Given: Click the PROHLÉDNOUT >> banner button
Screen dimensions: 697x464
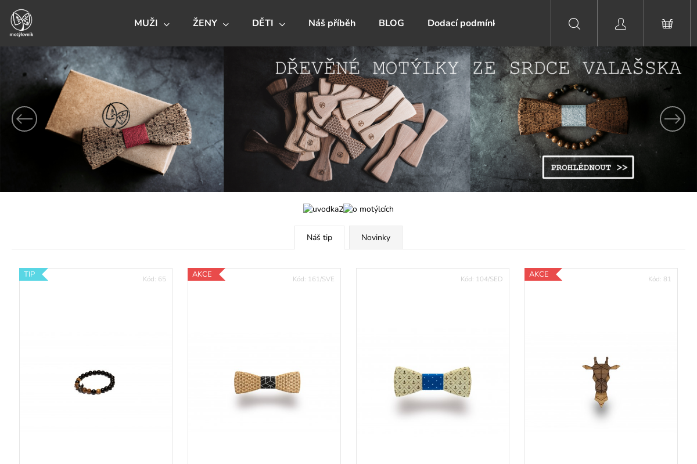Looking at the screenshot, I should click(x=588, y=167).
